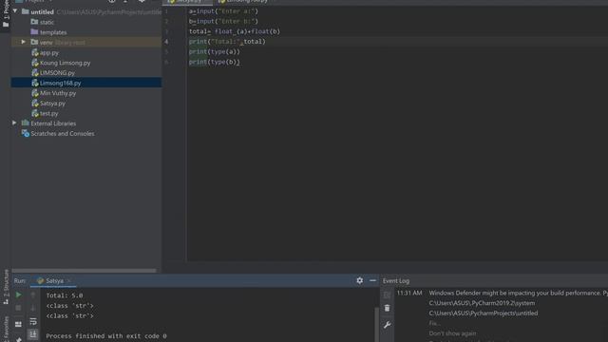Click up the stack trace arrow icon
The width and height of the screenshot is (608, 342).
click(x=33, y=295)
